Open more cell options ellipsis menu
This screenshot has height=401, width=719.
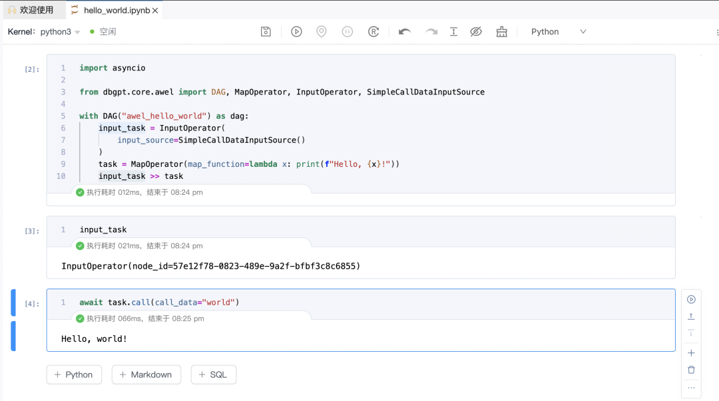point(691,388)
